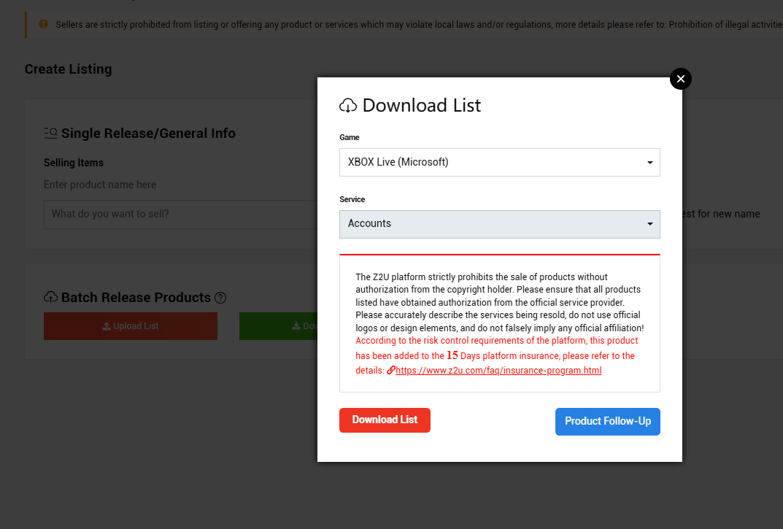Screen dimensions: 783x529
Task: Click the 'Enter product name here' text
Action: pos(100,185)
